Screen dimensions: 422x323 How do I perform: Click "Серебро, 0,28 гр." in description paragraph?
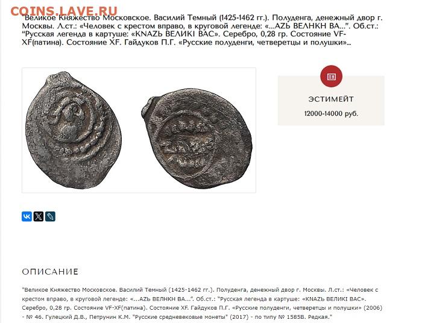47,308
